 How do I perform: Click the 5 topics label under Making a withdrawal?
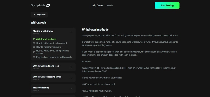[36, 34]
